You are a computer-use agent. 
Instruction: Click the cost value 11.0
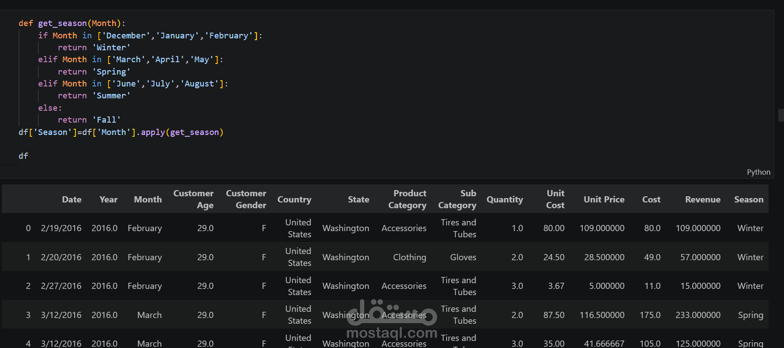point(652,286)
